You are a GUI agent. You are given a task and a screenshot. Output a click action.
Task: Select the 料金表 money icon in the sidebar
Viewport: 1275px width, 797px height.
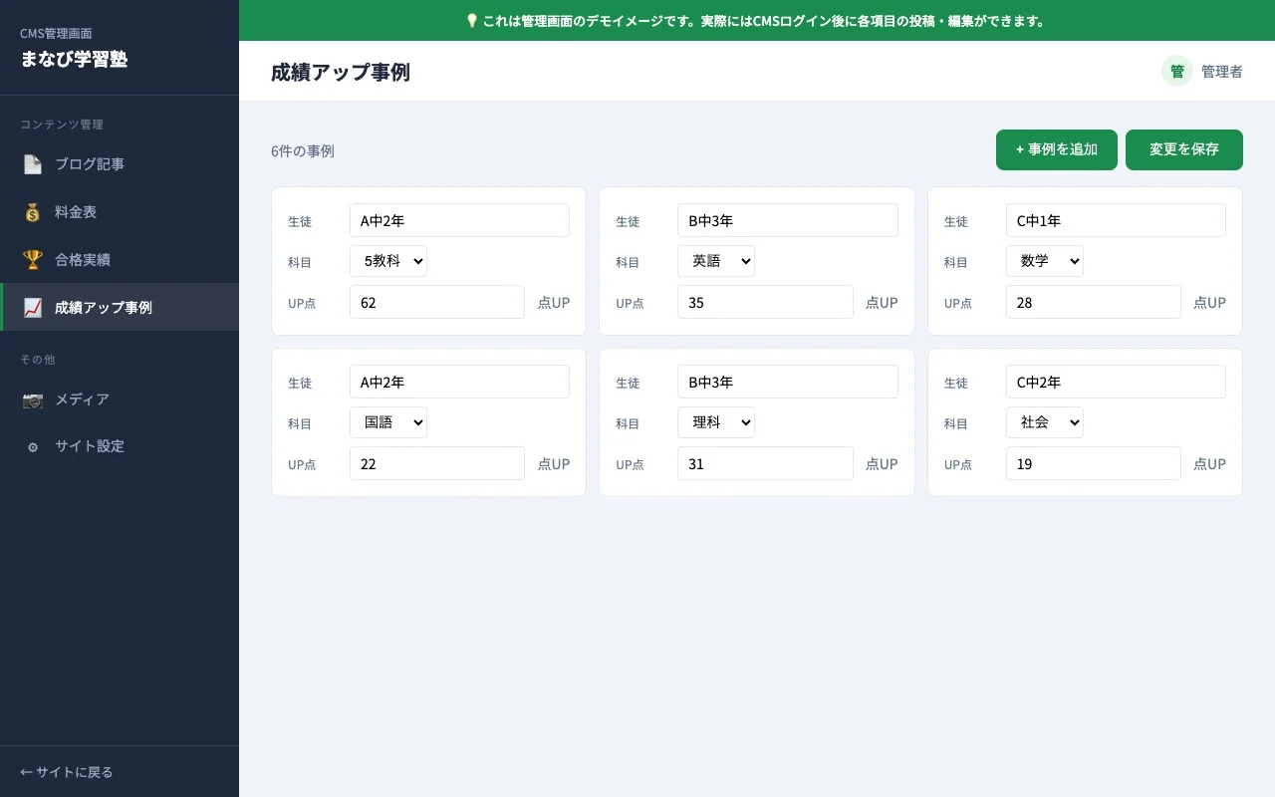[x=32, y=211]
